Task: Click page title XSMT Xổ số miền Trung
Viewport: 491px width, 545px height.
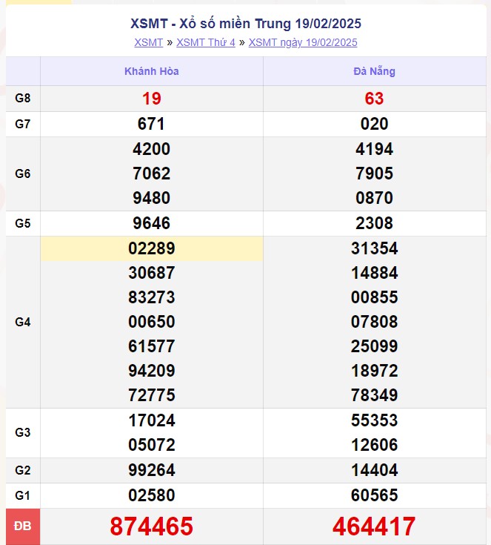Action: pos(246,24)
